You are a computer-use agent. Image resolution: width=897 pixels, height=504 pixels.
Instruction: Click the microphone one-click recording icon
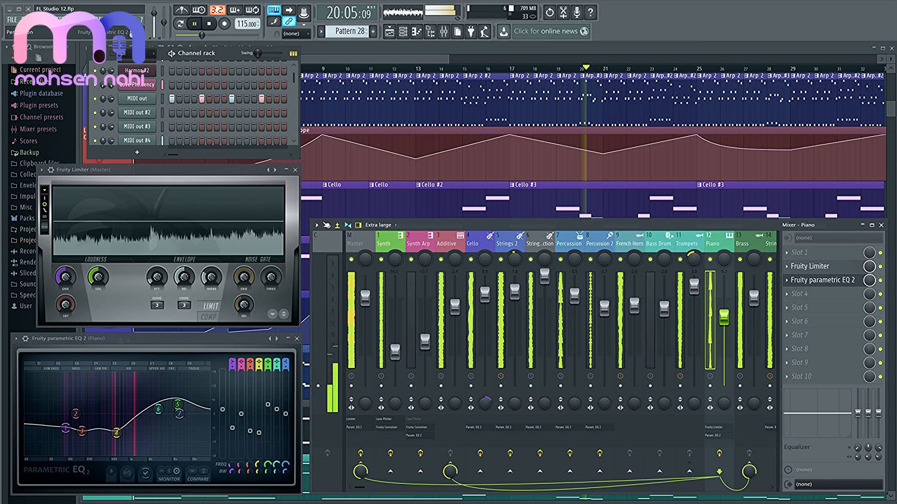pyautogui.click(x=577, y=12)
